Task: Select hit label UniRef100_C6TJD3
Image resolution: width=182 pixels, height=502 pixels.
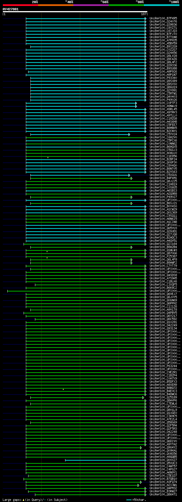Action: (x=163, y=31)
